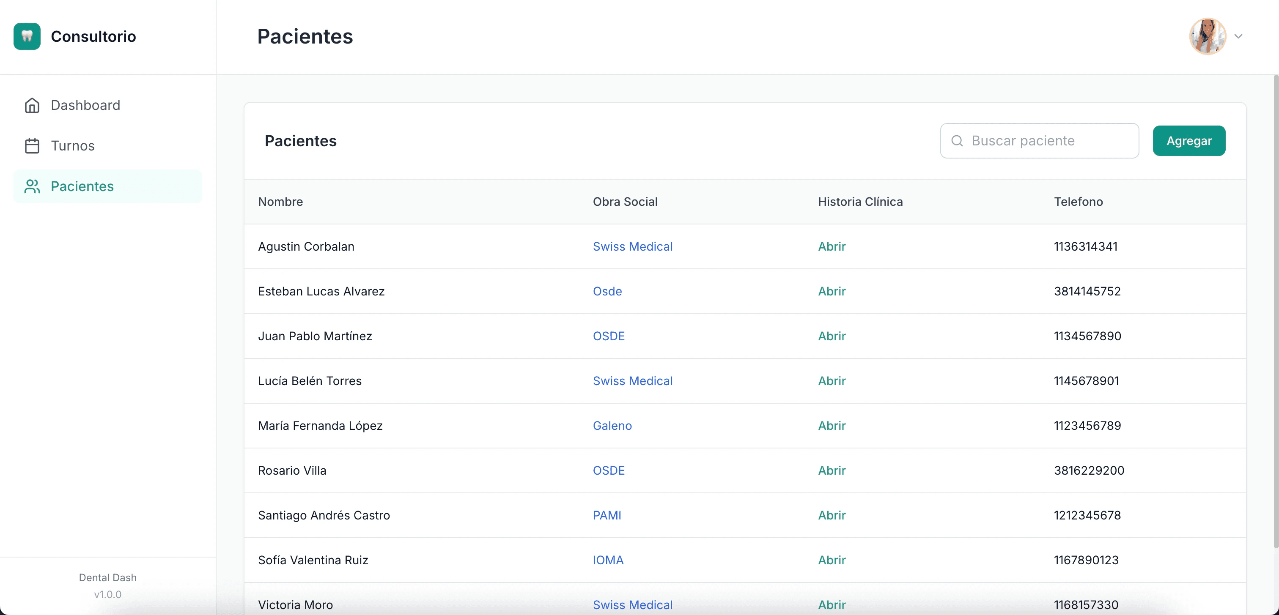Click IOMA obra social link
The height and width of the screenshot is (615, 1279).
tap(608, 560)
